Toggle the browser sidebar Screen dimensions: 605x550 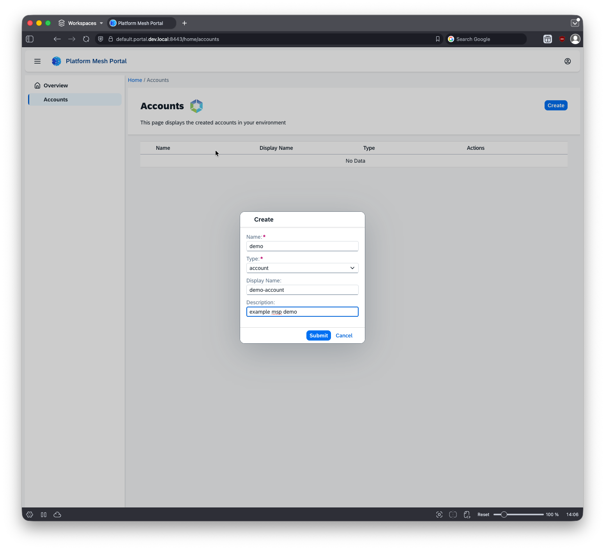(29, 39)
